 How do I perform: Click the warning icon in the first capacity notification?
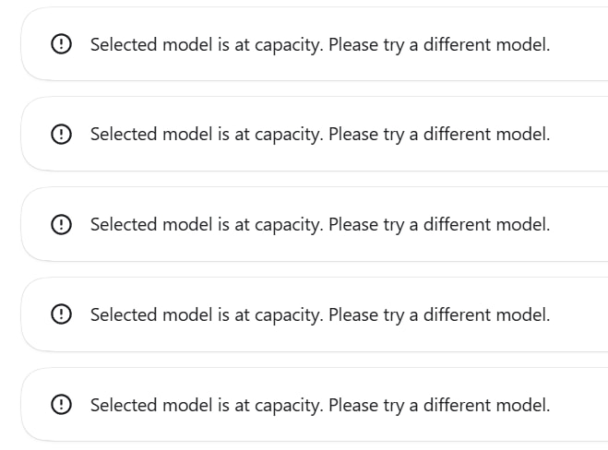pyautogui.click(x=61, y=43)
